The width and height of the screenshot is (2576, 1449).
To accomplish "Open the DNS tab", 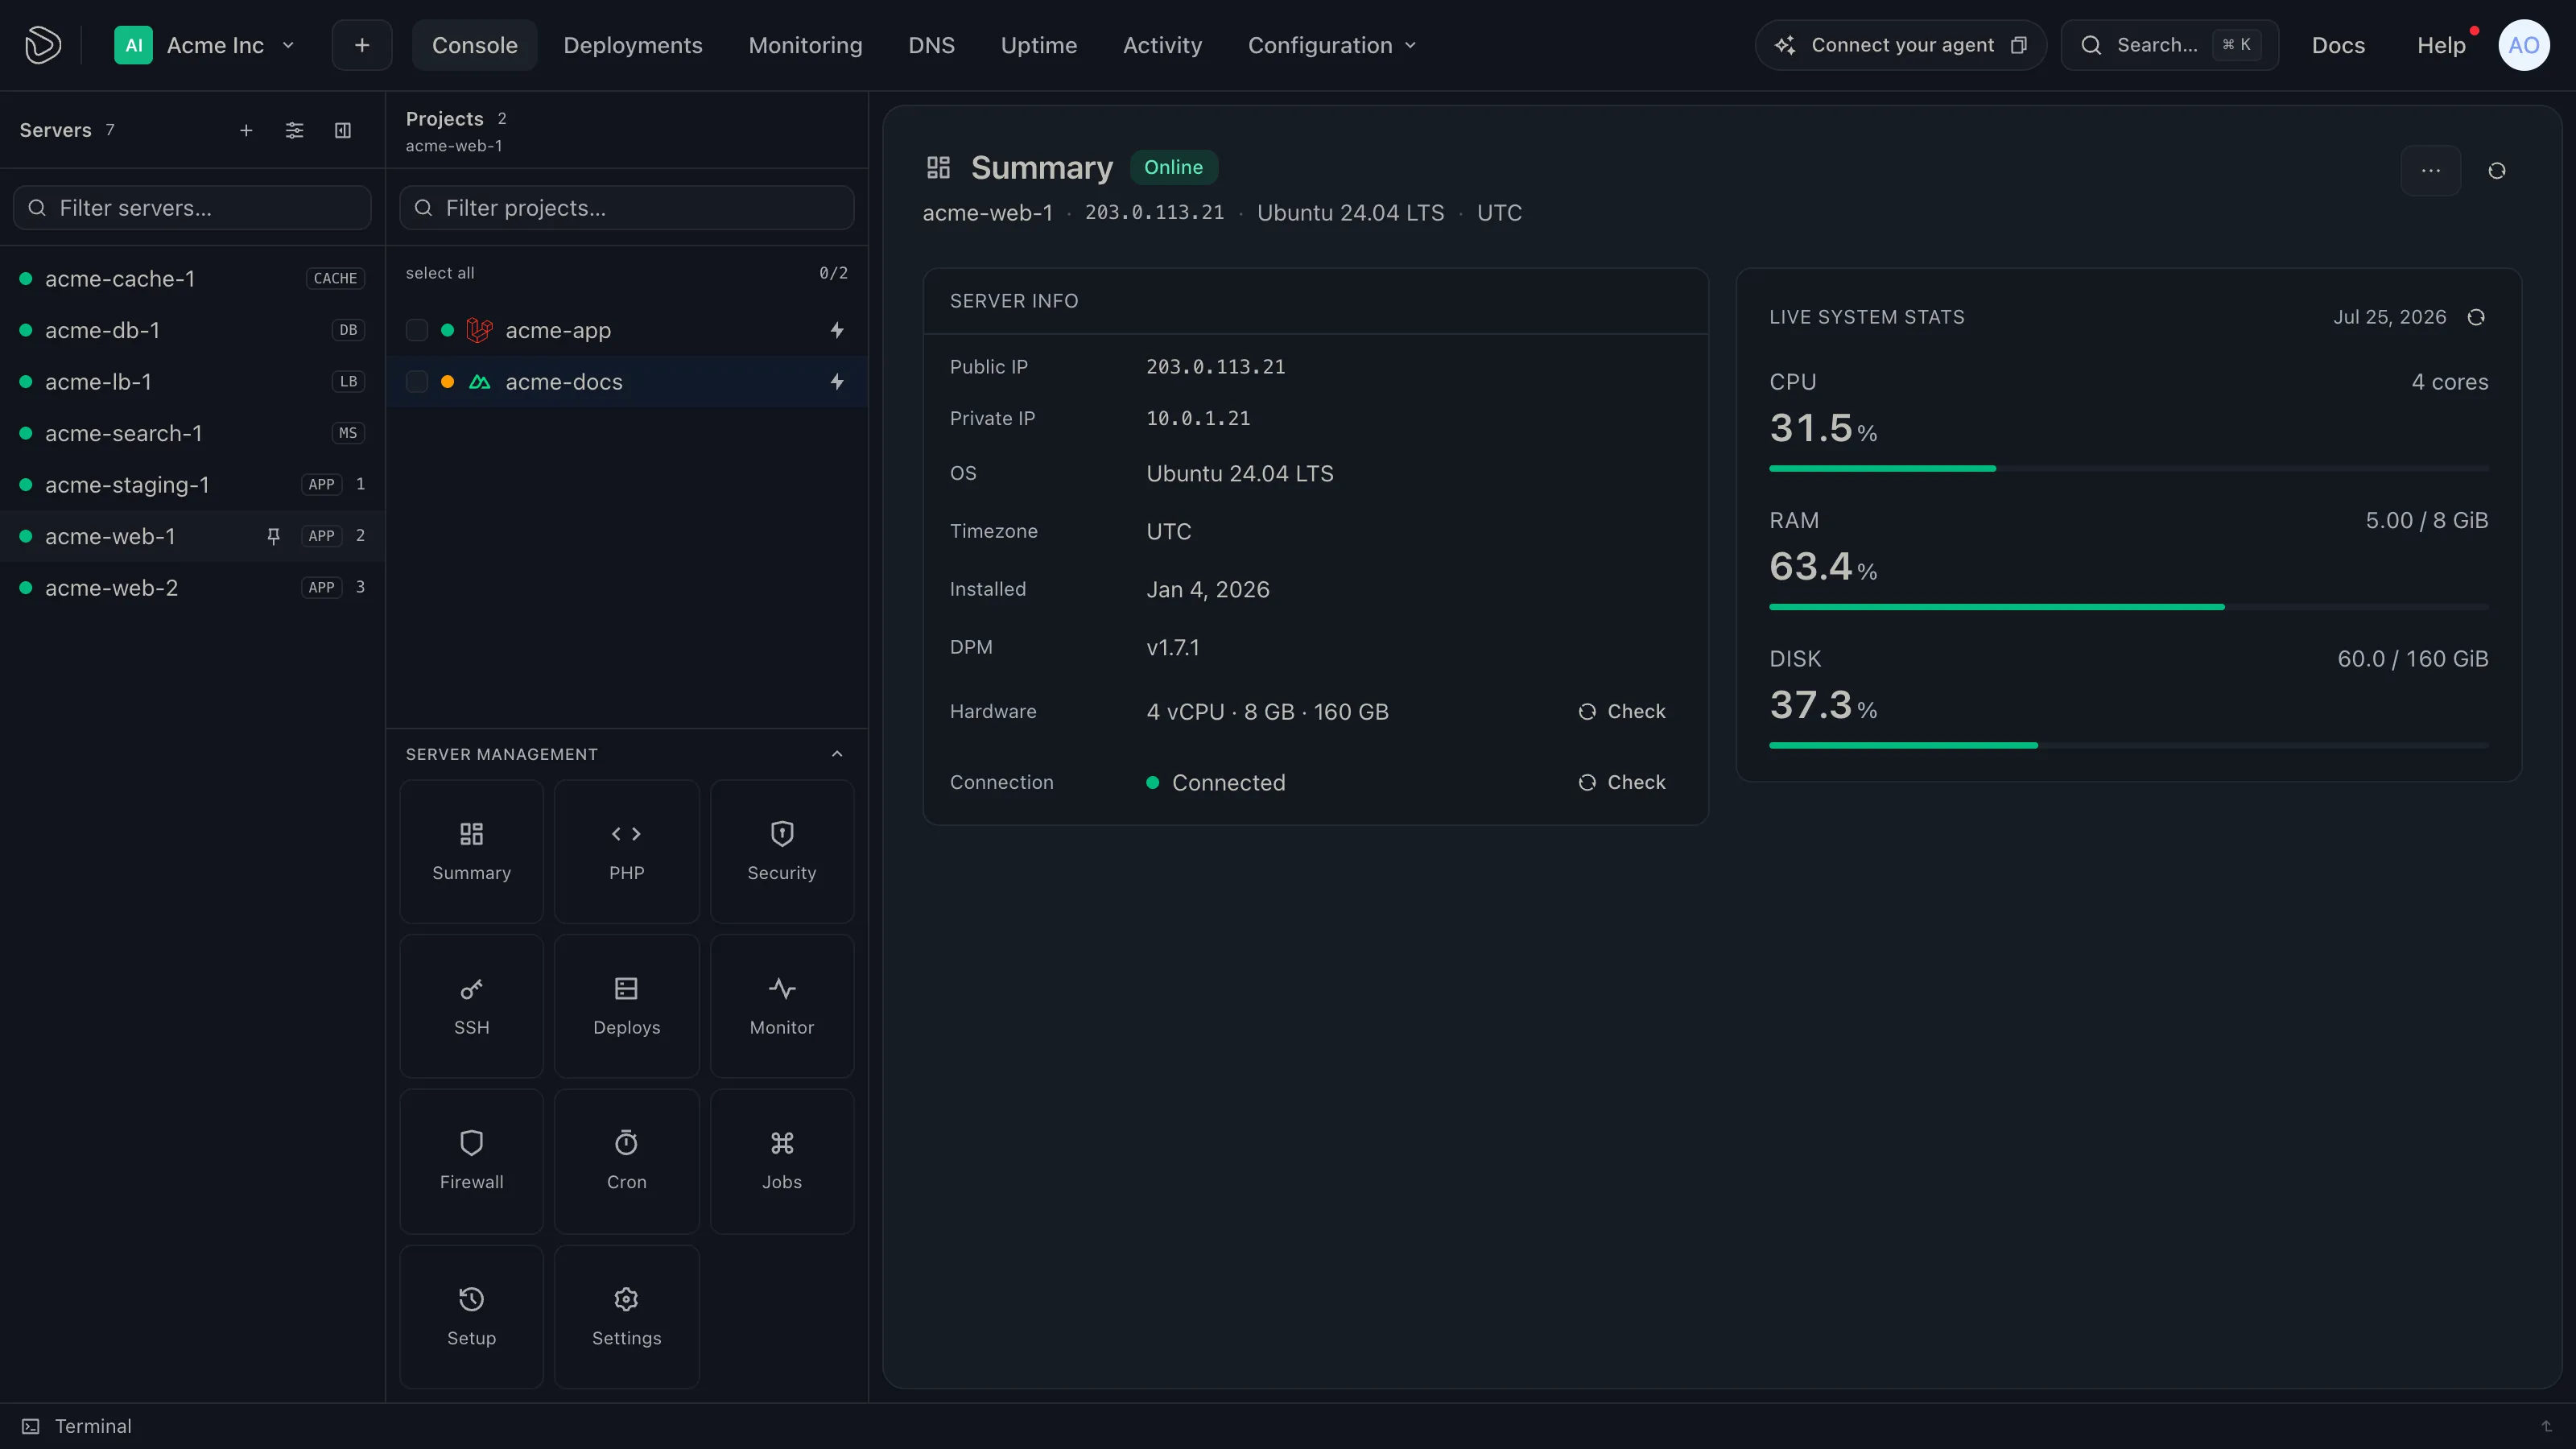I will tap(931, 45).
